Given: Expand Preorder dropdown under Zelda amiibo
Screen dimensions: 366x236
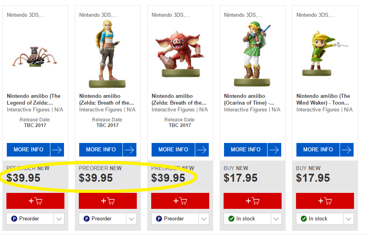Looking at the screenshot, I should pyautogui.click(x=131, y=219).
